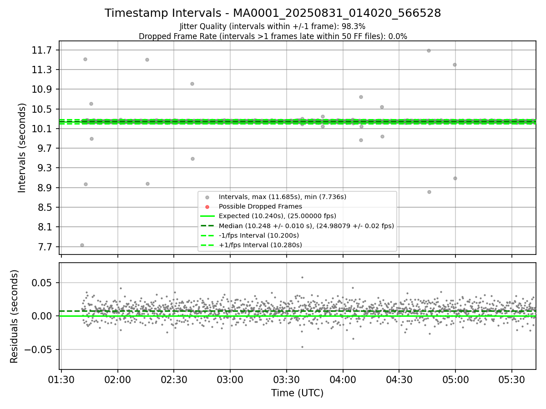Click the '04:30' time tick label
Image resolution: width=546 pixels, height=409 pixels.
pos(399,379)
